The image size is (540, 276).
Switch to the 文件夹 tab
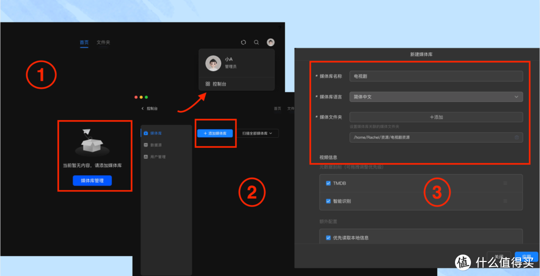(103, 42)
